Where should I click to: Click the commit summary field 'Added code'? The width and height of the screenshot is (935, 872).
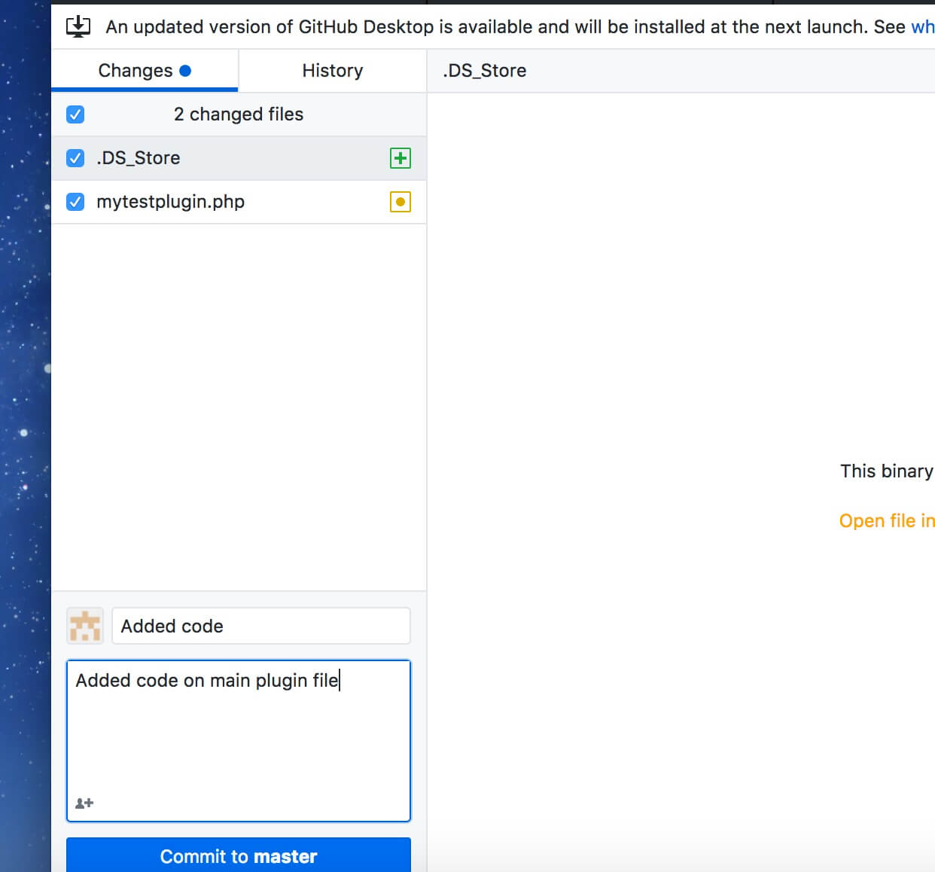click(x=261, y=626)
